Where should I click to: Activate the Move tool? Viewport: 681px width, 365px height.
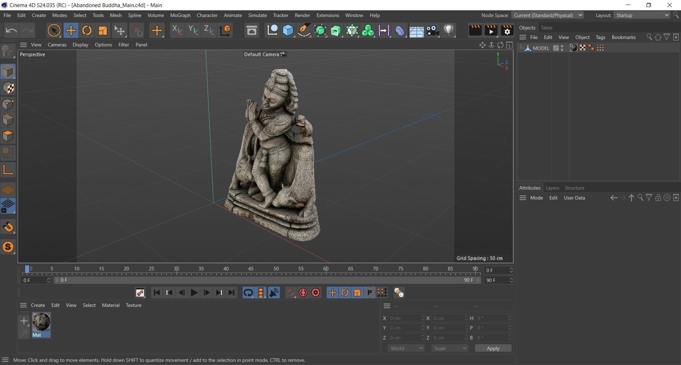71,30
